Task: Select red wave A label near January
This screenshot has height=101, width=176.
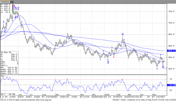Action: 112,47
